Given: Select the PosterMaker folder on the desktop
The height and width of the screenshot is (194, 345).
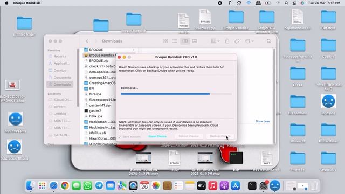Looking at the screenshot, I should 328,133.
